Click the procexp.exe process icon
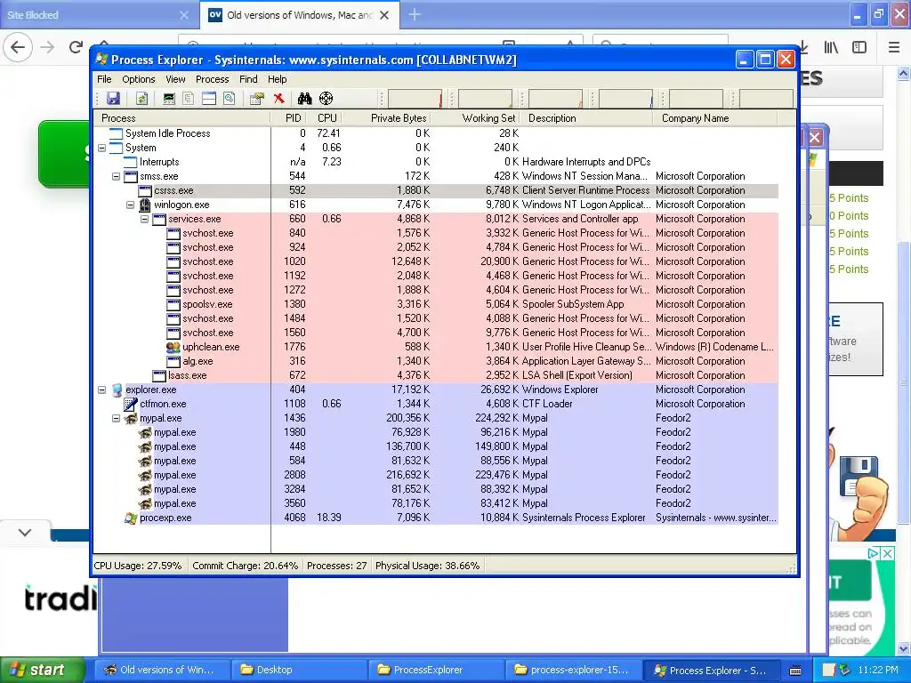Screen dimensions: 911x683 pos(131,518)
